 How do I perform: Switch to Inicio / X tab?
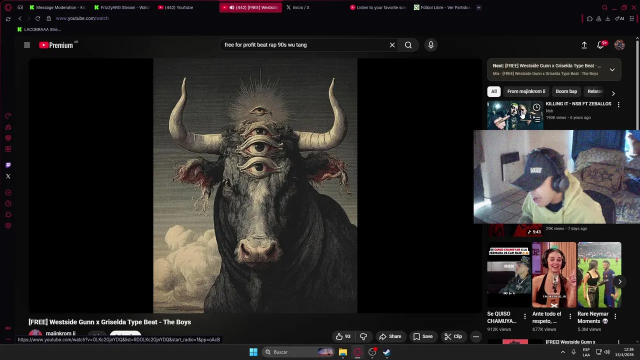[x=314, y=7]
